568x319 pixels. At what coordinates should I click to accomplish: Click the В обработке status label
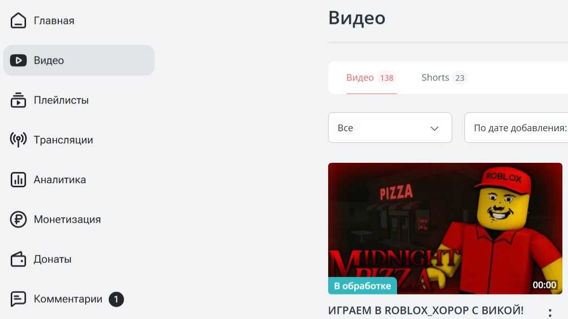click(362, 286)
